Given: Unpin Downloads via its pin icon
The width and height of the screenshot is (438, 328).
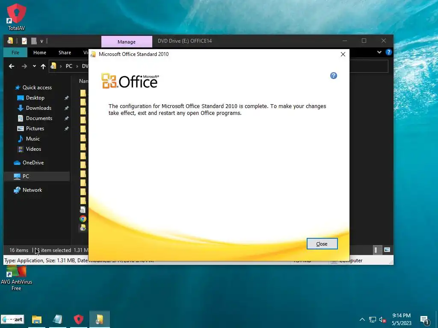Looking at the screenshot, I should (66, 108).
